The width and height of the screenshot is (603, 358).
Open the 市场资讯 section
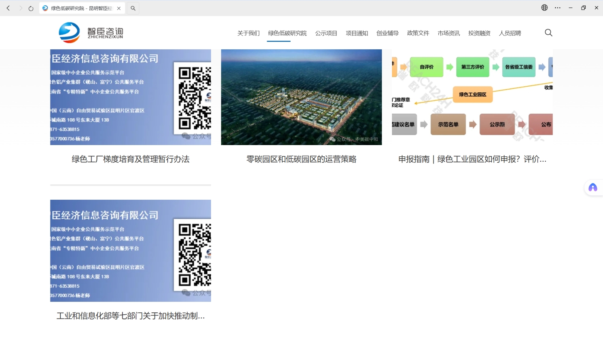448,33
